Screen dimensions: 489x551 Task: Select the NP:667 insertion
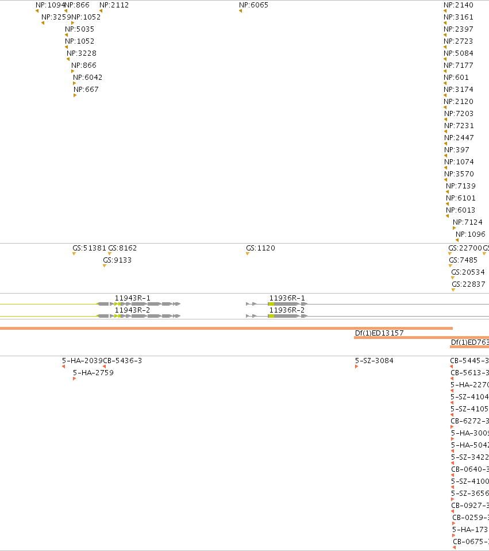coord(86,89)
